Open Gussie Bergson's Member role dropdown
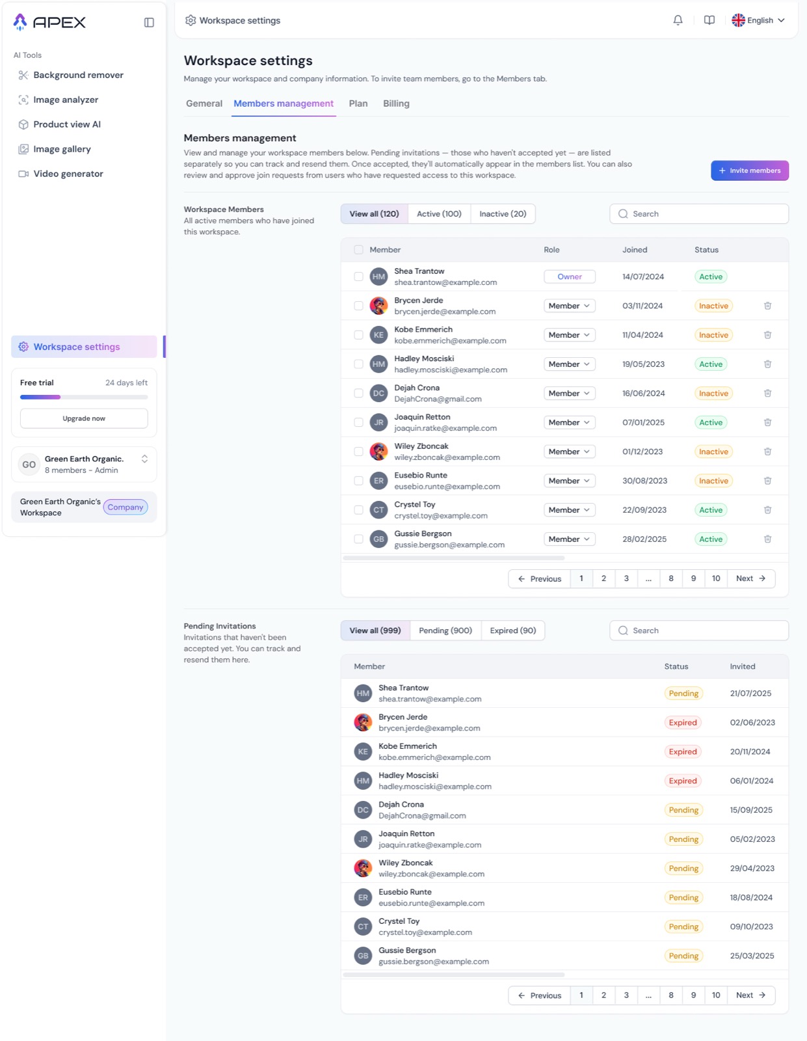Viewport: 807px width, 1041px height. tap(570, 539)
